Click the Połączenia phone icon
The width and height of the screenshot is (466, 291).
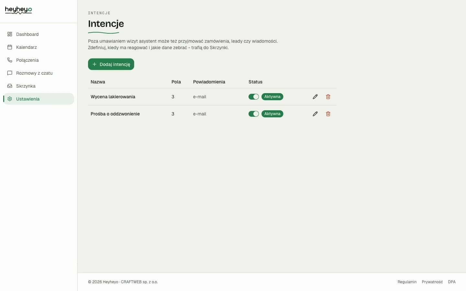click(x=10, y=60)
